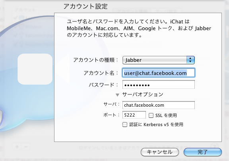Enable the SSL を使用 checkbox
The width and height of the screenshot is (229, 161).
[x=151, y=115]
